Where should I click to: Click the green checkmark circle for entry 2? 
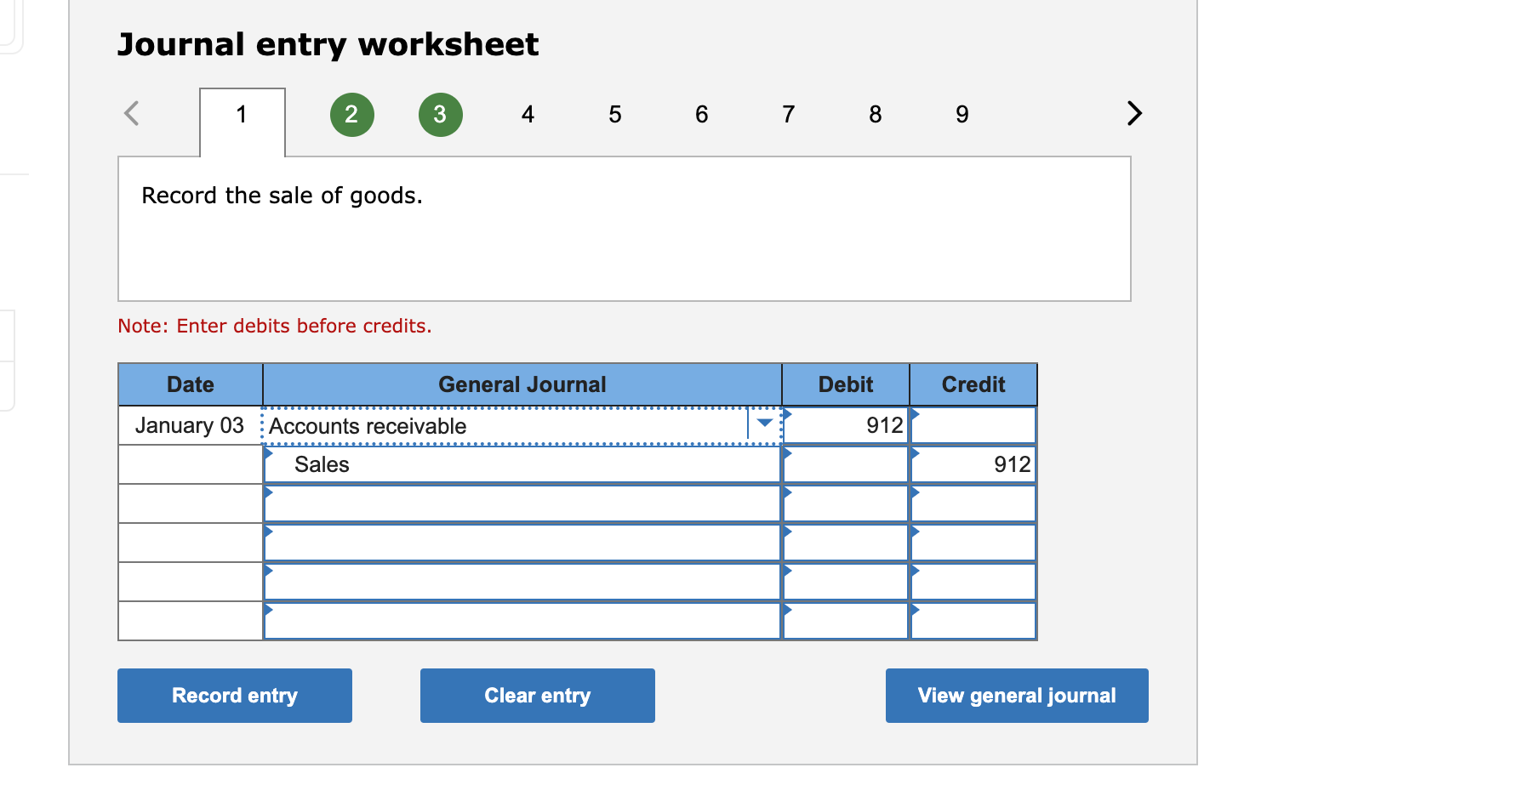[x=351, y=114]
